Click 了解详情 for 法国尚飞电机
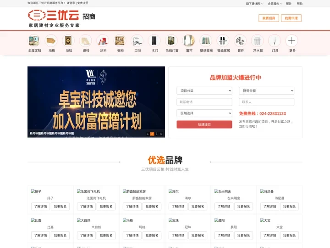This screenshot has width=330, height=248. pyautogui.click(x=86, y=207)
